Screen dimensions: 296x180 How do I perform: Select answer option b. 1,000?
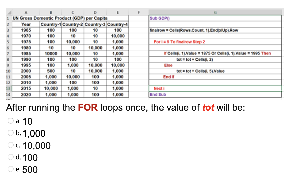(10, 133)
